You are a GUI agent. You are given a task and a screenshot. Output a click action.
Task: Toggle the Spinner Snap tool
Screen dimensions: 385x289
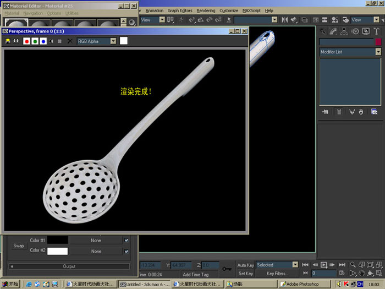pos(218,20)
